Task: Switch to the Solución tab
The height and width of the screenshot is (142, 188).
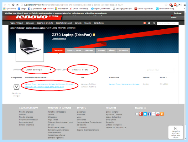Action: click(x=101, y=50)
